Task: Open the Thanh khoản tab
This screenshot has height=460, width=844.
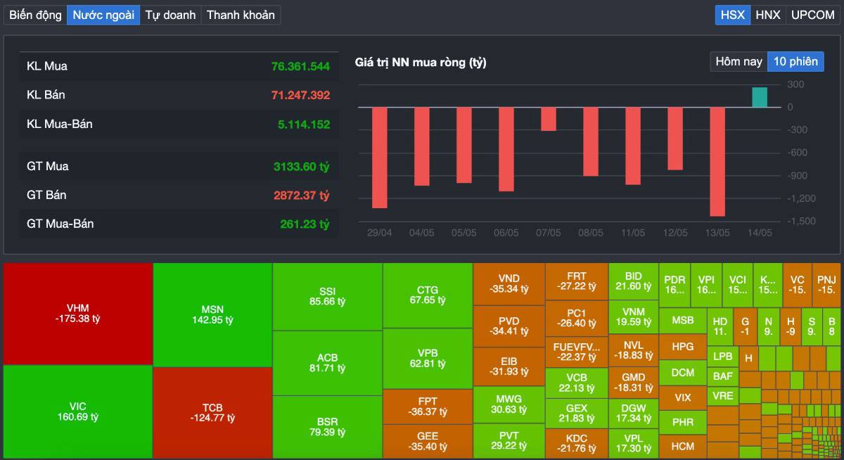Action: pos(241,15)
